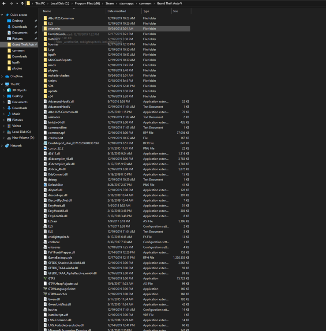Select the update folder

pyautogui.click(x=116, y=91)
